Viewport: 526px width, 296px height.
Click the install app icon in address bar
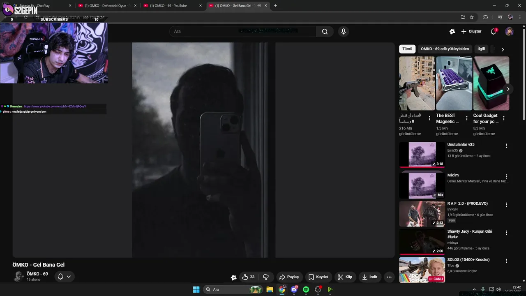pos(463,17)
